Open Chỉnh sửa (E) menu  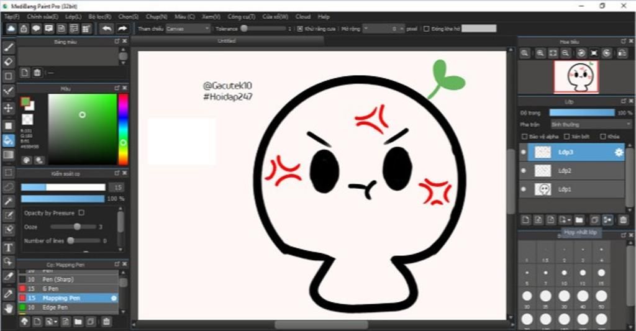(x=43, y=17)
